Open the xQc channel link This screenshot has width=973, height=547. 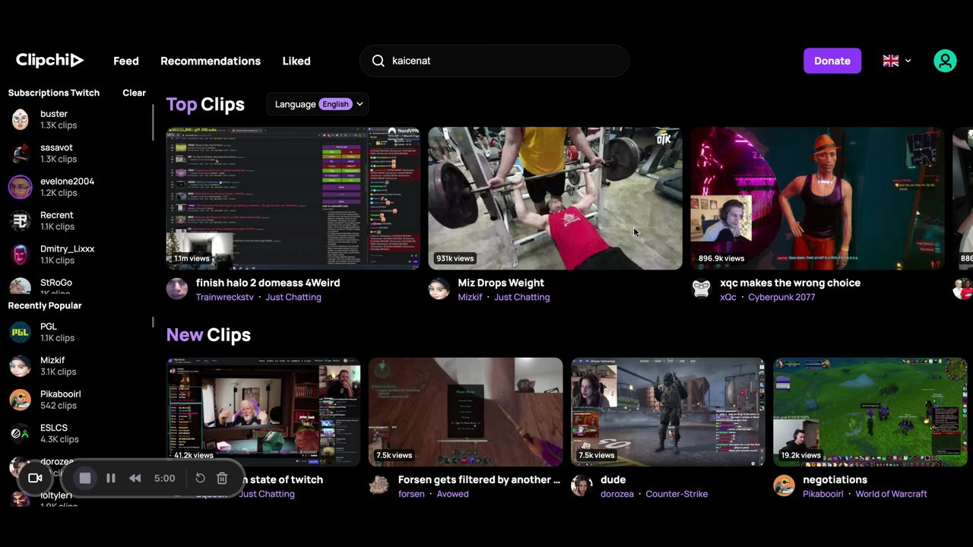[x=728, y=297]
